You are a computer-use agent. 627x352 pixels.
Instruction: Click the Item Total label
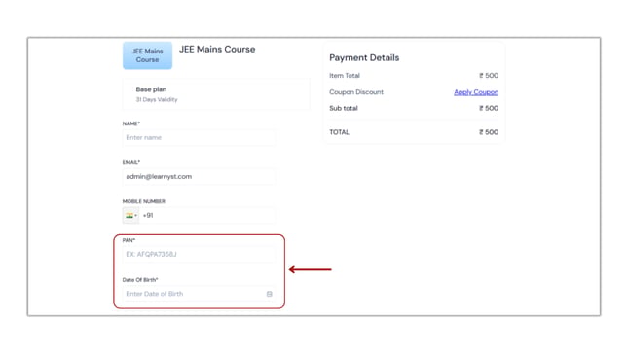click(345, 76)
